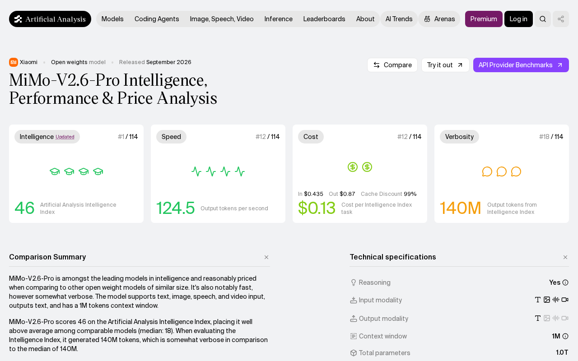Image resolution: width=578 pixels, height=361 pixels.
Task: Open the Arenas page
Action: [x=439, y=19]
